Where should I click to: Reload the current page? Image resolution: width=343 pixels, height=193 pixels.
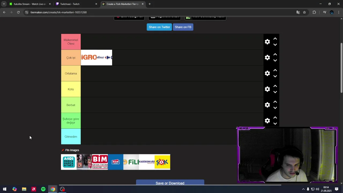(18, 12)
